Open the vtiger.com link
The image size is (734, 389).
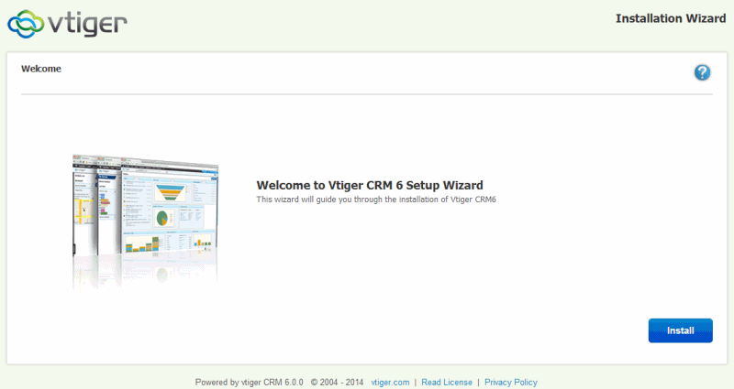tap(390, 382)
